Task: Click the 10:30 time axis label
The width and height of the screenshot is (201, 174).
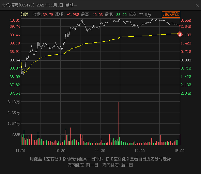Action: [60, 151]
